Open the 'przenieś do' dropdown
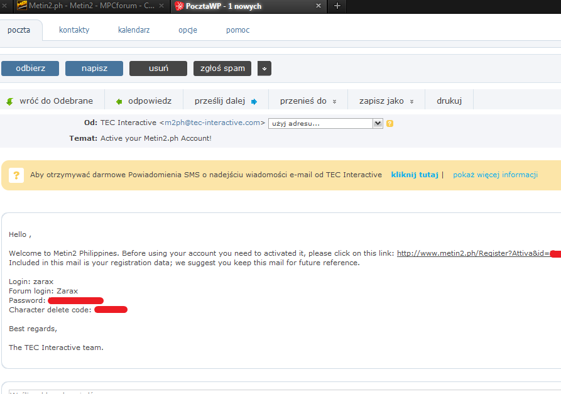Image resolution: width=561 pixels, height=394 pixels. point(308,101)
